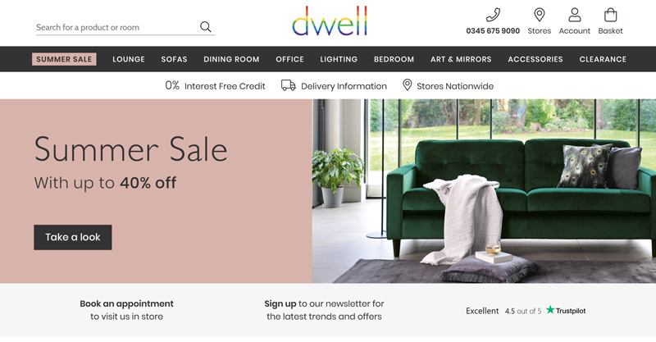This screenshot has height=342, width=656.
Task: Go to the Dining Room category
Action: click(231, 59)
